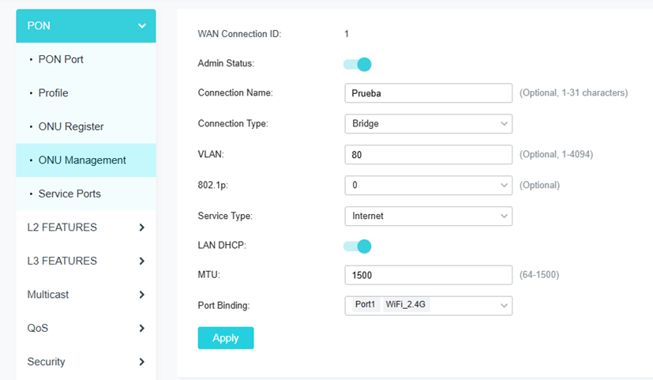Open the Connection Type dropdown

click(x=429, y=124)
